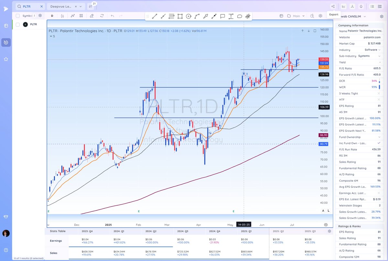Select the Rectangle drawing tool

180,16
